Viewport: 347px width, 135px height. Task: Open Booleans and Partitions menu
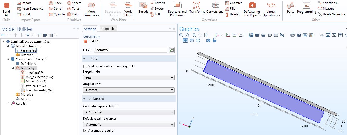tap(177, 10)
